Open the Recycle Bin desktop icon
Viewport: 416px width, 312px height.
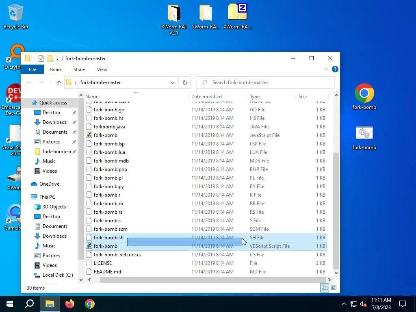(x=16, y=16)
